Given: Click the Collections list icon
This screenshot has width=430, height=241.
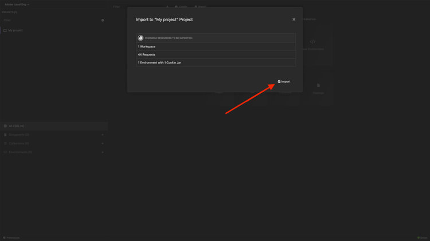Looking at the screenshot, I should point(5,143).
